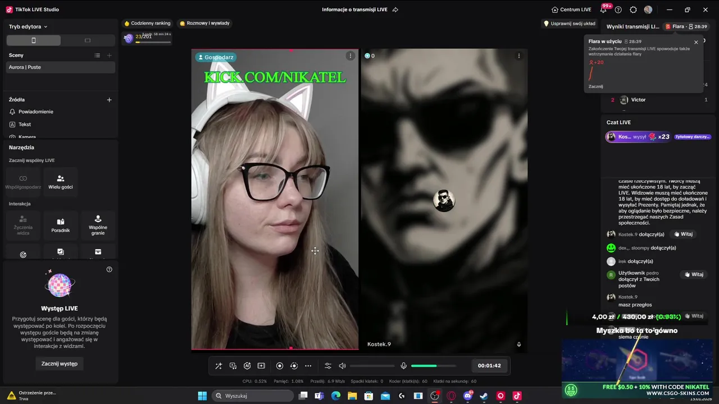
Task: Open the scenes list view icon
Action: click(97, 55)
